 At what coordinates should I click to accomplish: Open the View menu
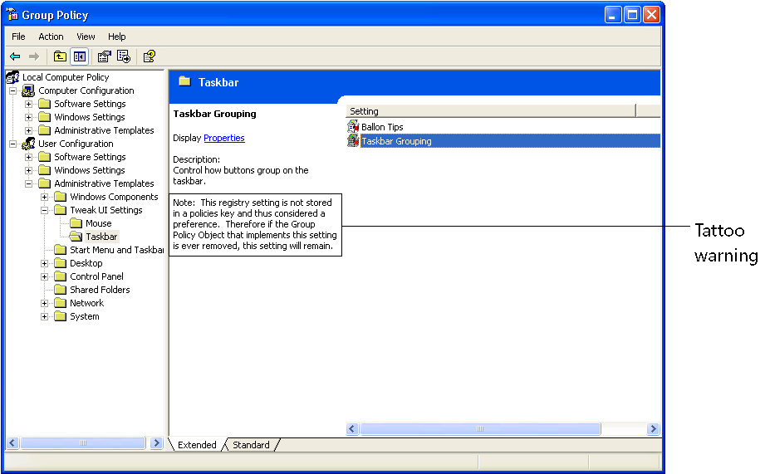coord(86,37)
